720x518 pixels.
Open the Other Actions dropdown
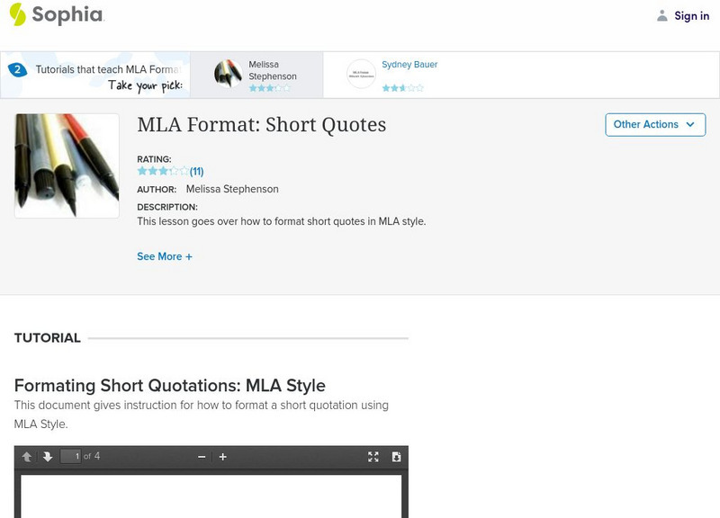[x=654, y=124]
